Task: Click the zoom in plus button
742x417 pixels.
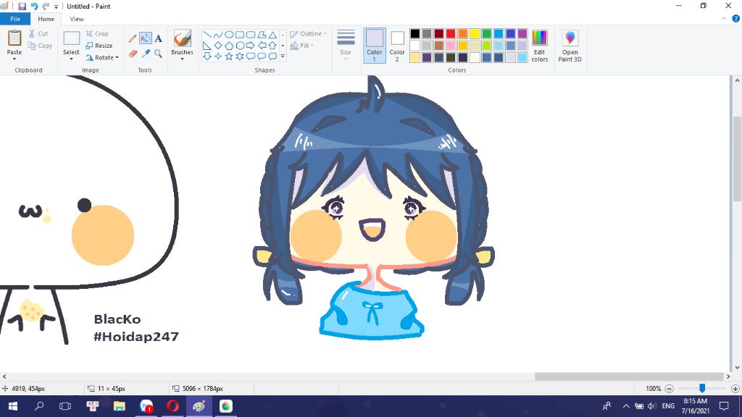Action: click(735, 389)
